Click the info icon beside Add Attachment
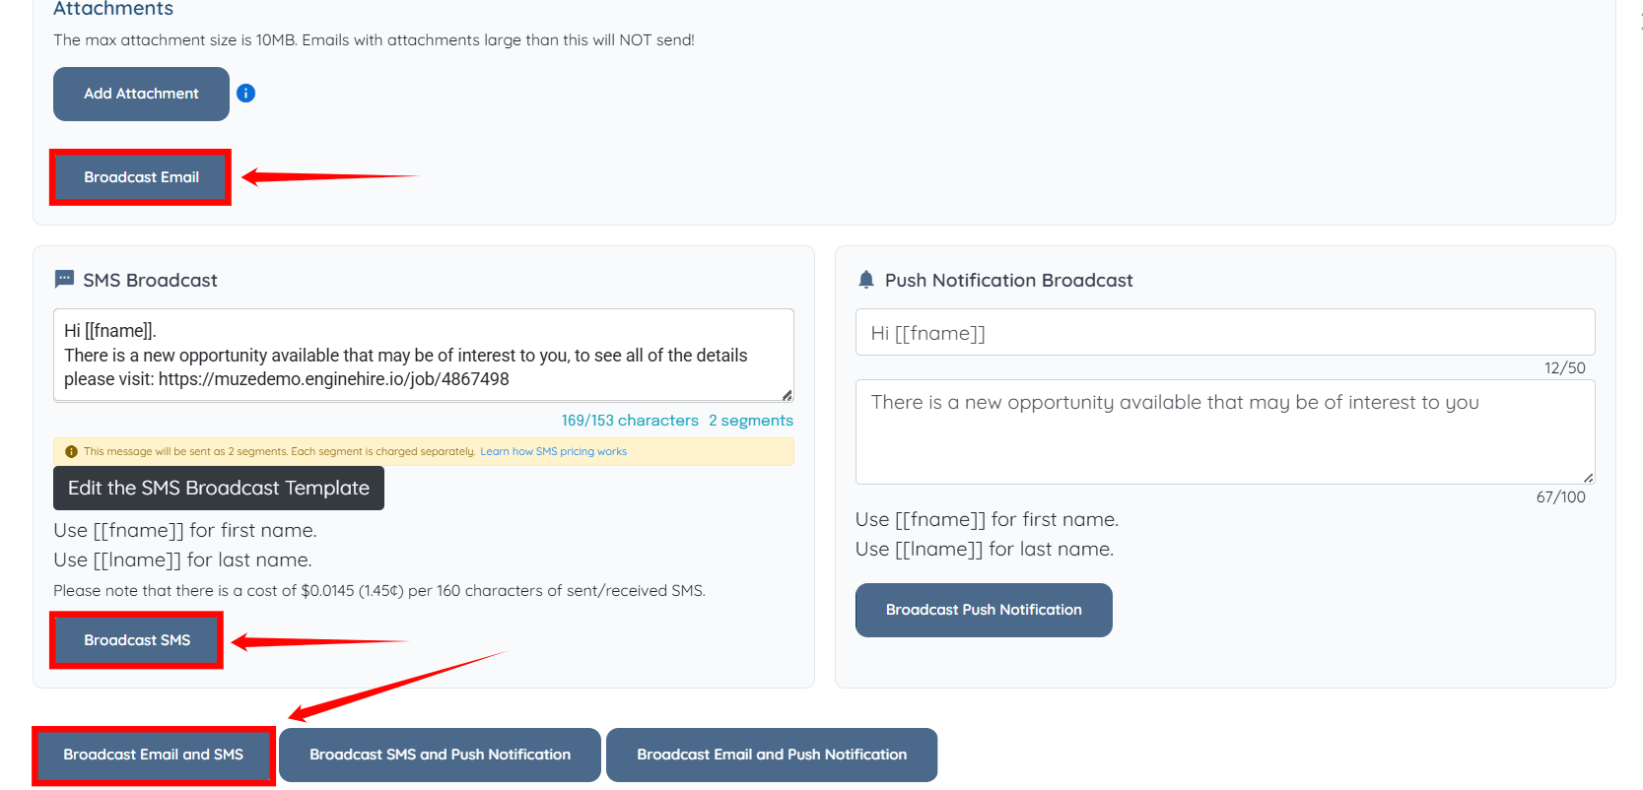Image resolution: width=1643 pixels, height=790 pixels. coord(246,94)
